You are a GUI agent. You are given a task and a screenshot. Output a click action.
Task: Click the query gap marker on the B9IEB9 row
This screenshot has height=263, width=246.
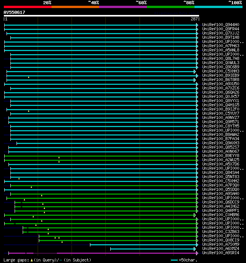tap(28, 77)
